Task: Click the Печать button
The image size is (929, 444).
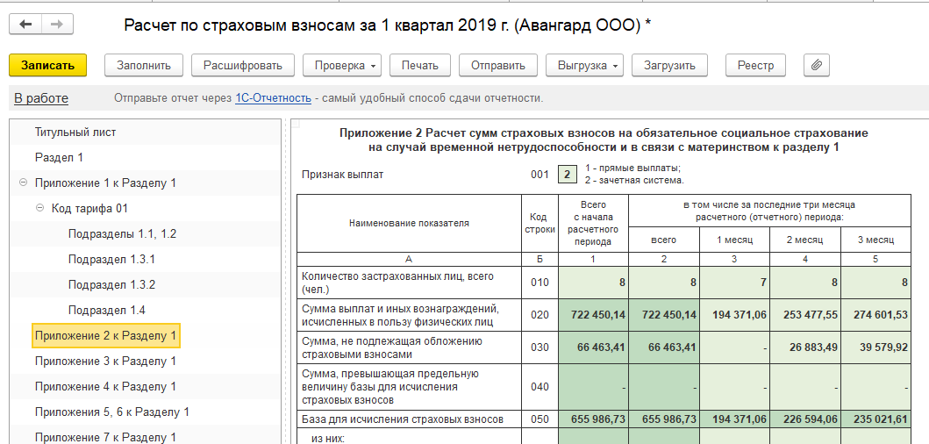Action: click(x=419, y=65)
